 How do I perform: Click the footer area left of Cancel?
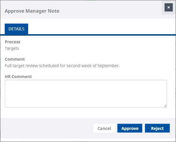click(47, 128)
